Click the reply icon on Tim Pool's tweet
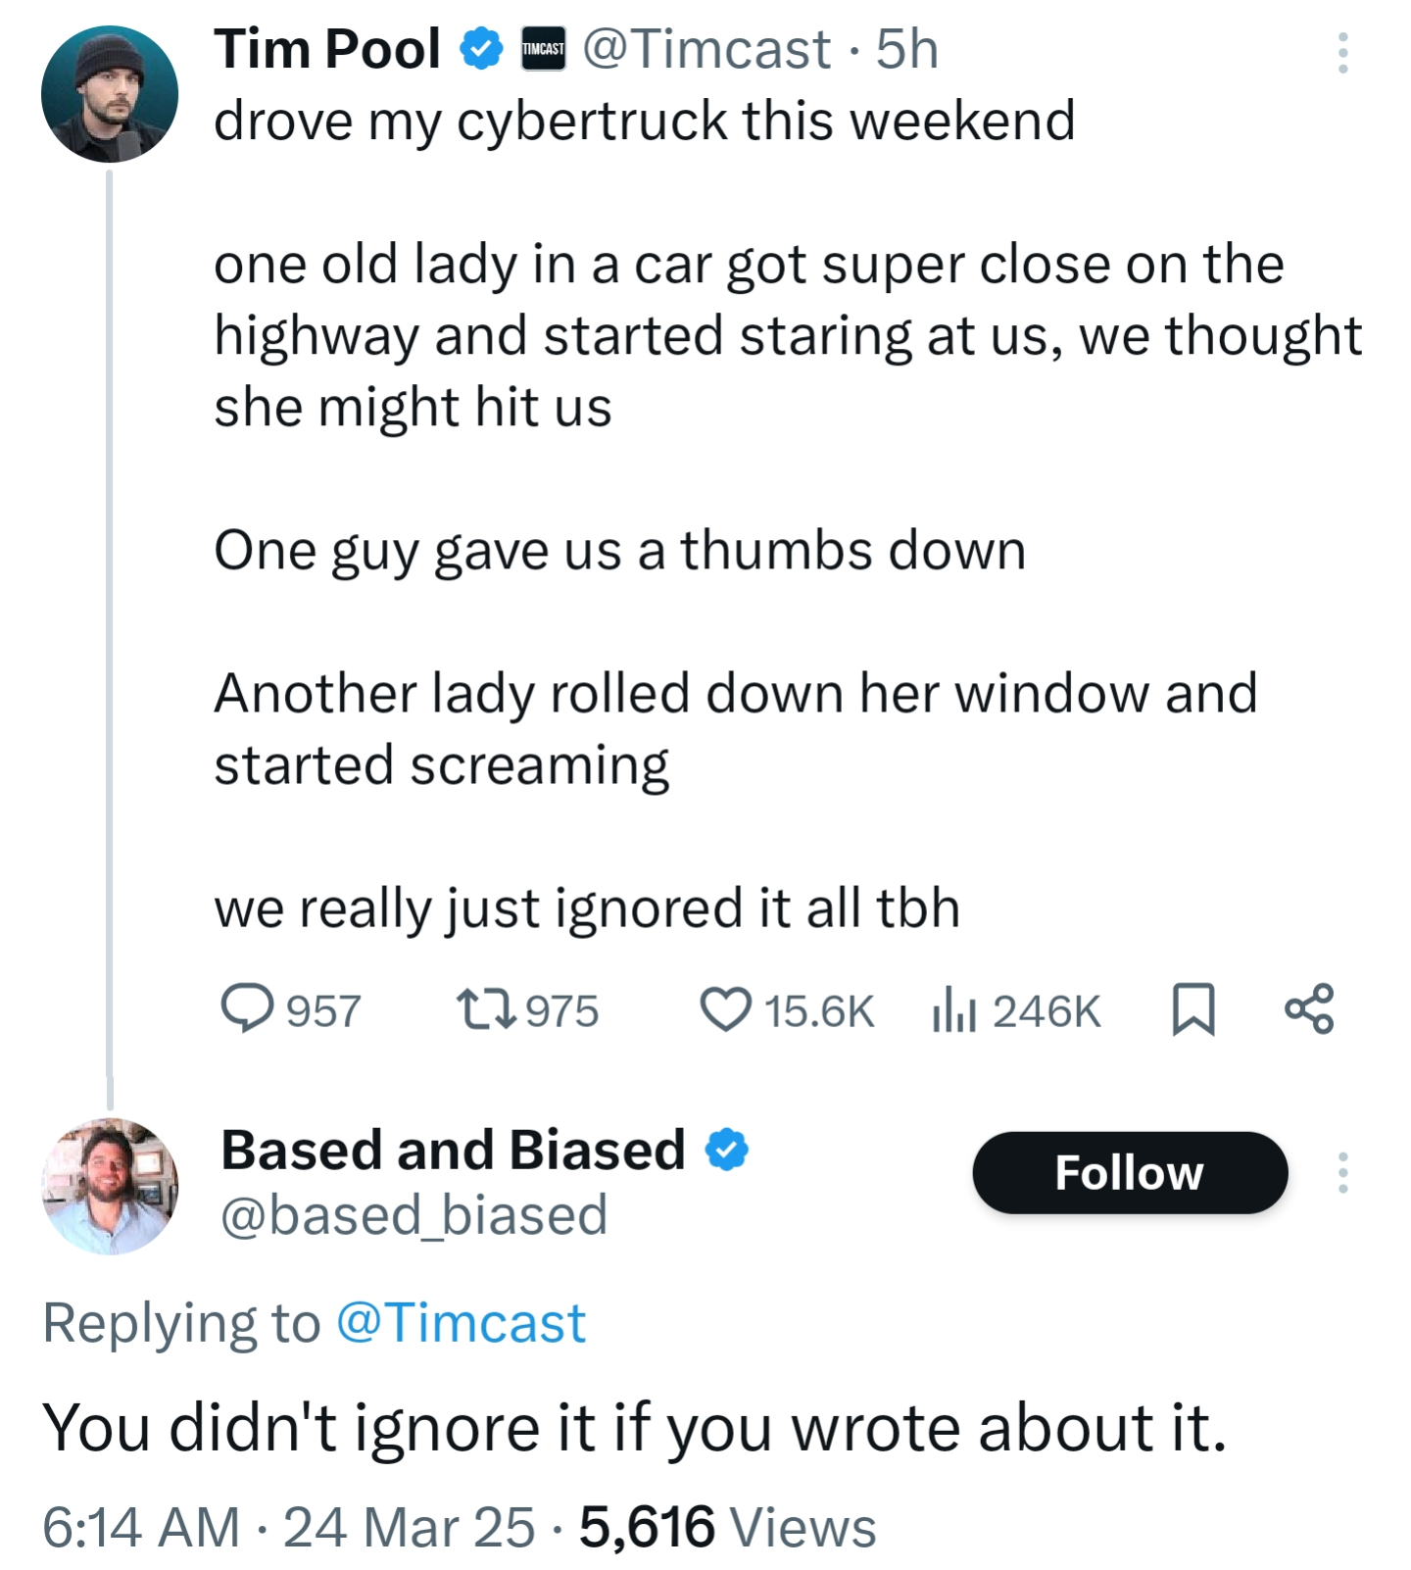Screen dimensions: 1411x1570 click(247, 1008)
